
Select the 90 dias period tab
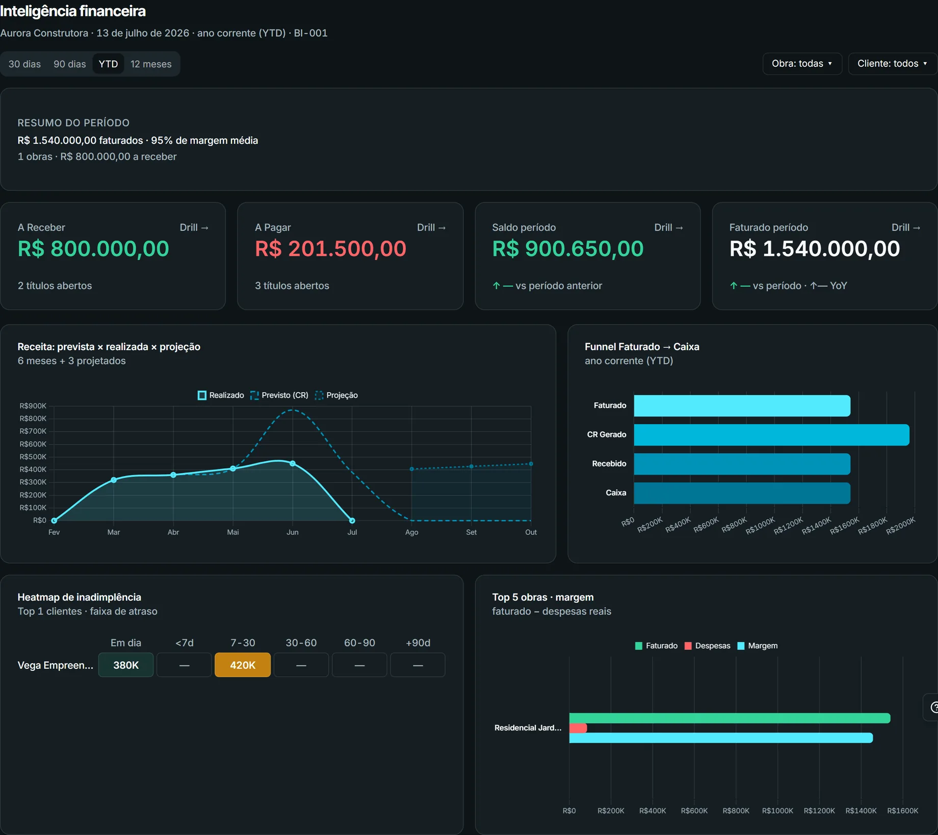click(70, 64)
